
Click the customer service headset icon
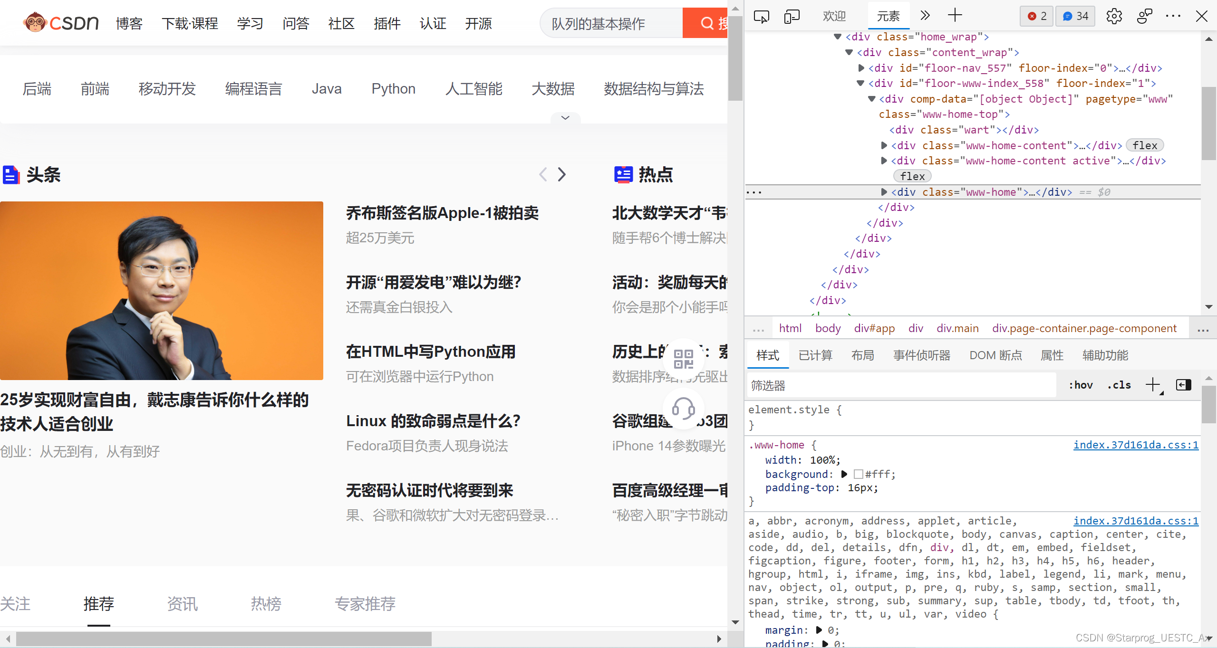684,409
